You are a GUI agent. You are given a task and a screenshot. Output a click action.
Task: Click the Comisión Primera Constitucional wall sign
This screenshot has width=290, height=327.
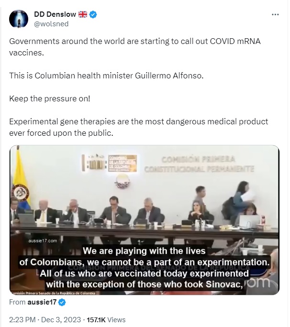[x=199, y=164]
